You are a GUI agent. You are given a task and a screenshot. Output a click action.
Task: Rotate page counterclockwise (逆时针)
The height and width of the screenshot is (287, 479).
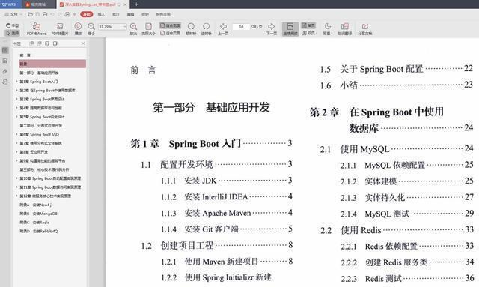pyautogui.click(x=207, y=29)
